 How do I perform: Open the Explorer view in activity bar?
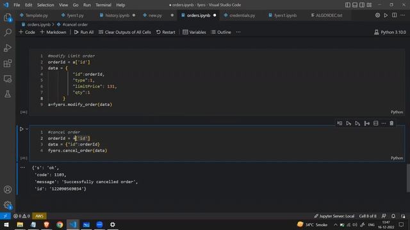click(8, 17)
